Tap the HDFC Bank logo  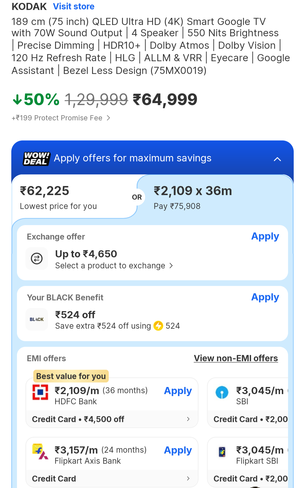40,392
